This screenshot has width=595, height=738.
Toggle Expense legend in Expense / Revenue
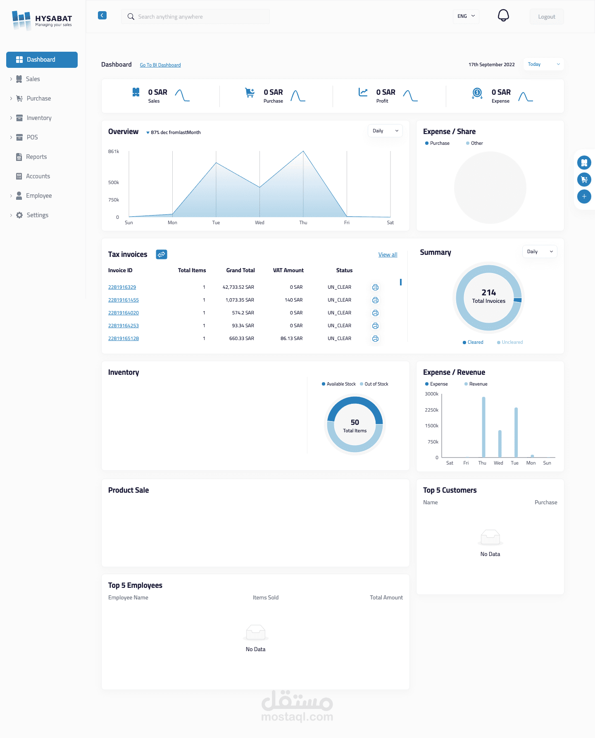[436, 384]
